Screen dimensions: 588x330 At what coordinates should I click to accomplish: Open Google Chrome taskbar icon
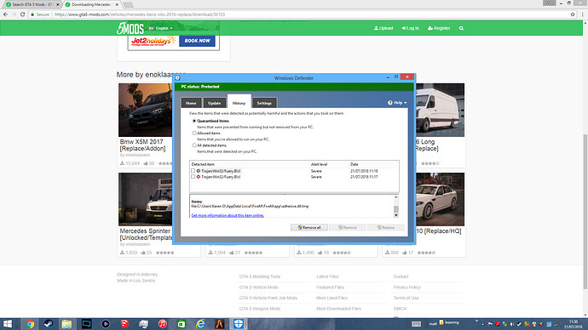point(30,324)
